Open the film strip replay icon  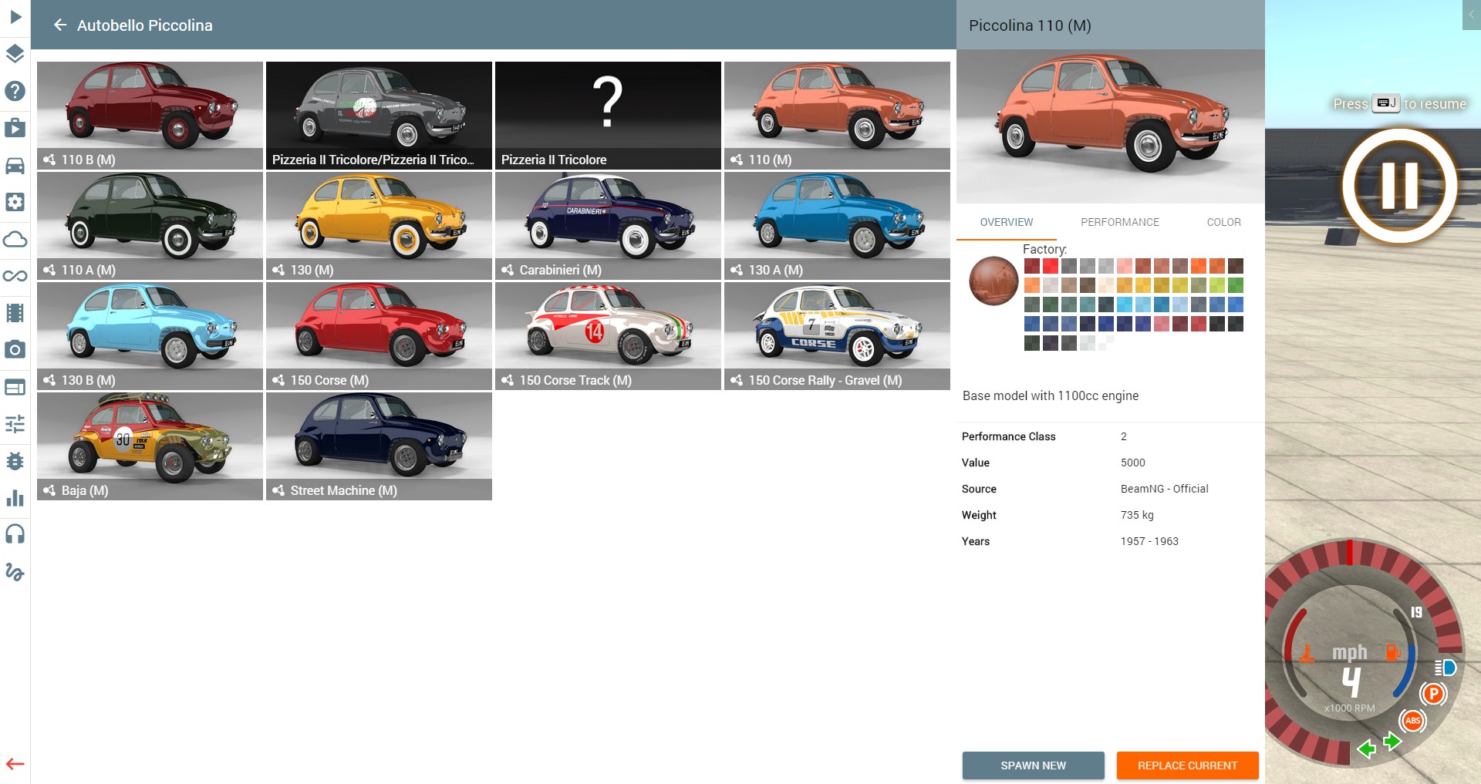(15, 313)
